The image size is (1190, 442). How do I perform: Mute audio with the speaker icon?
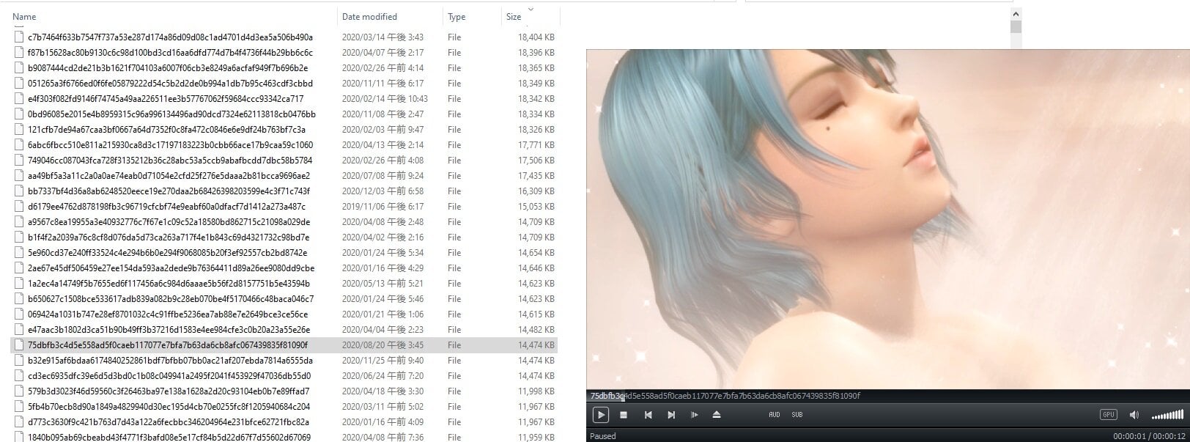point(1134,415)
